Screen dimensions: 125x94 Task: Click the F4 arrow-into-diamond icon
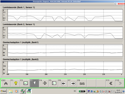click(x=44, y=83)
